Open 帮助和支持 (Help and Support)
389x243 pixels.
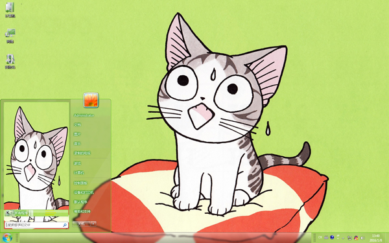tap(82, 211)
